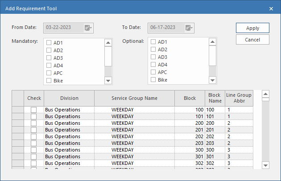Click the Optional list scroll-up arrow
This screenshot has width=281, height=181.
[213, 42]
